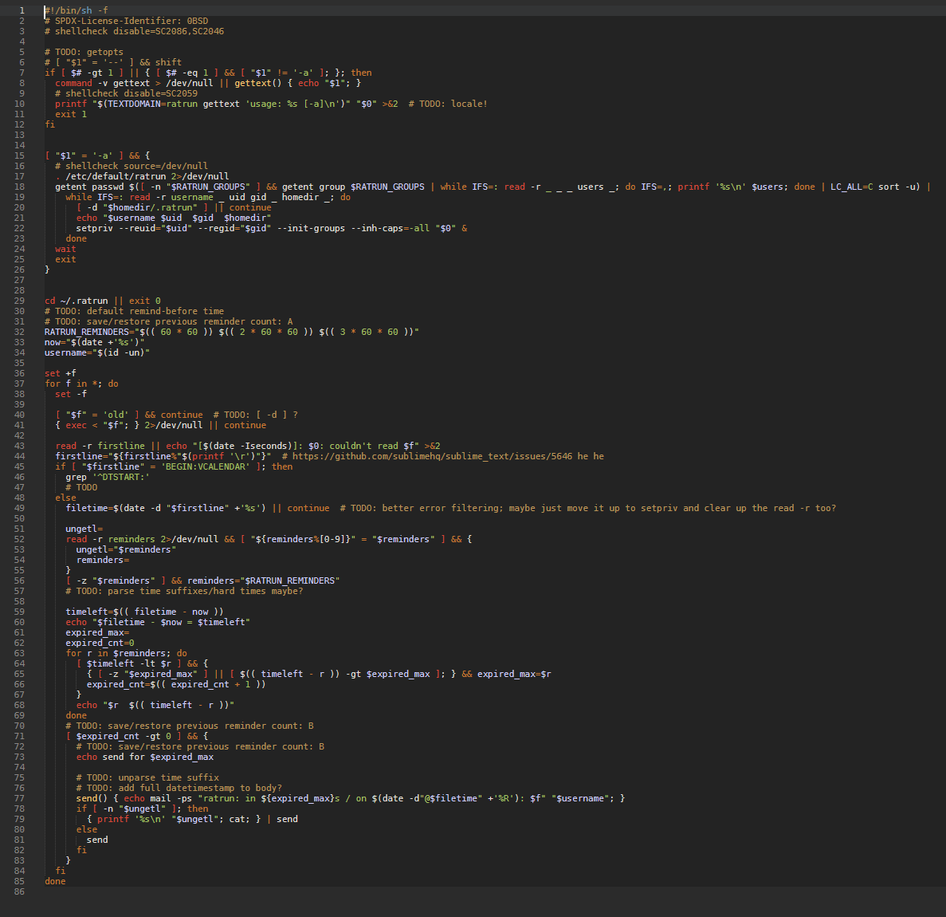Click the final 'done' keyword on line 85

(55, 881)
